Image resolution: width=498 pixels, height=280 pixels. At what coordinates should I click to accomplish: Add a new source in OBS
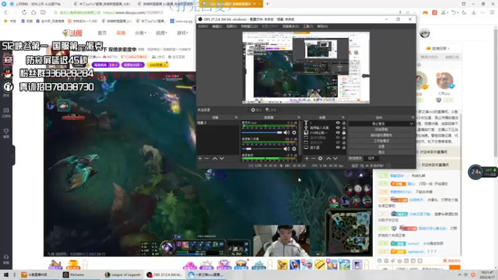click(x=307, y=158)
